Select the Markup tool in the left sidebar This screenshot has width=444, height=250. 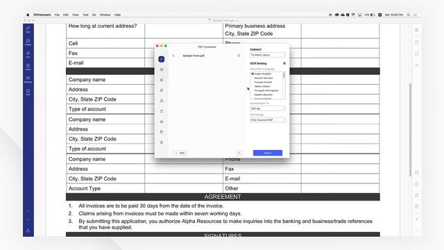pos(28,79)
